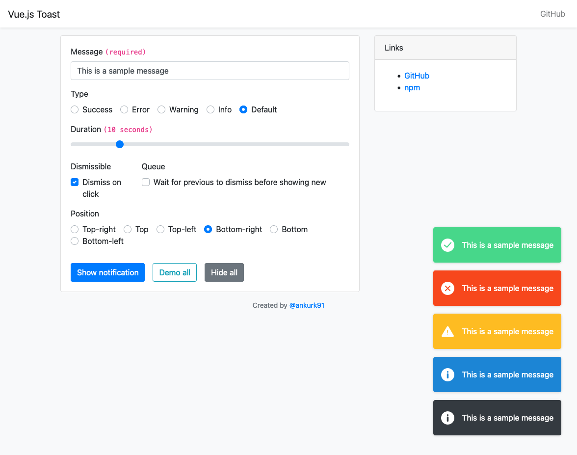
Task: Select the Warning toast type
Action: (x=161, y=109)
